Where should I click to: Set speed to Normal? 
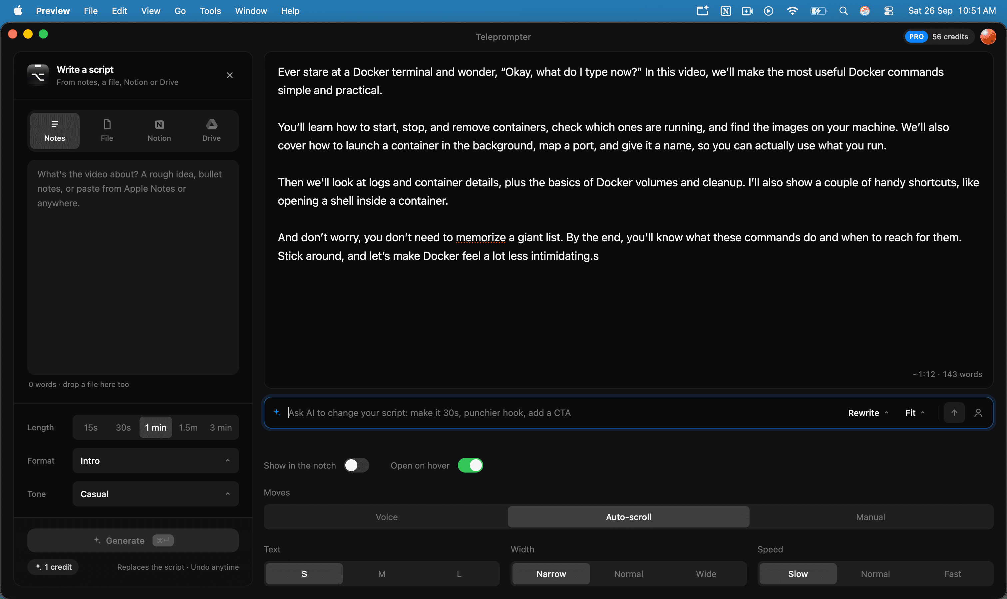point(875,574)
